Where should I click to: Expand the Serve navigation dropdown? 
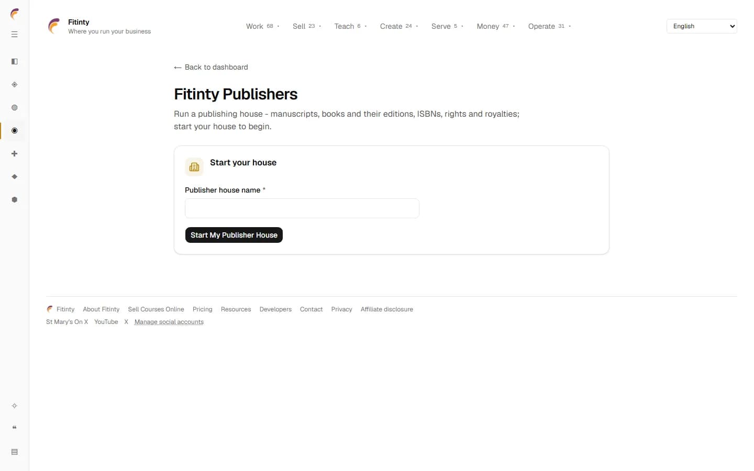pyautogui.click(x=447, y=26)
